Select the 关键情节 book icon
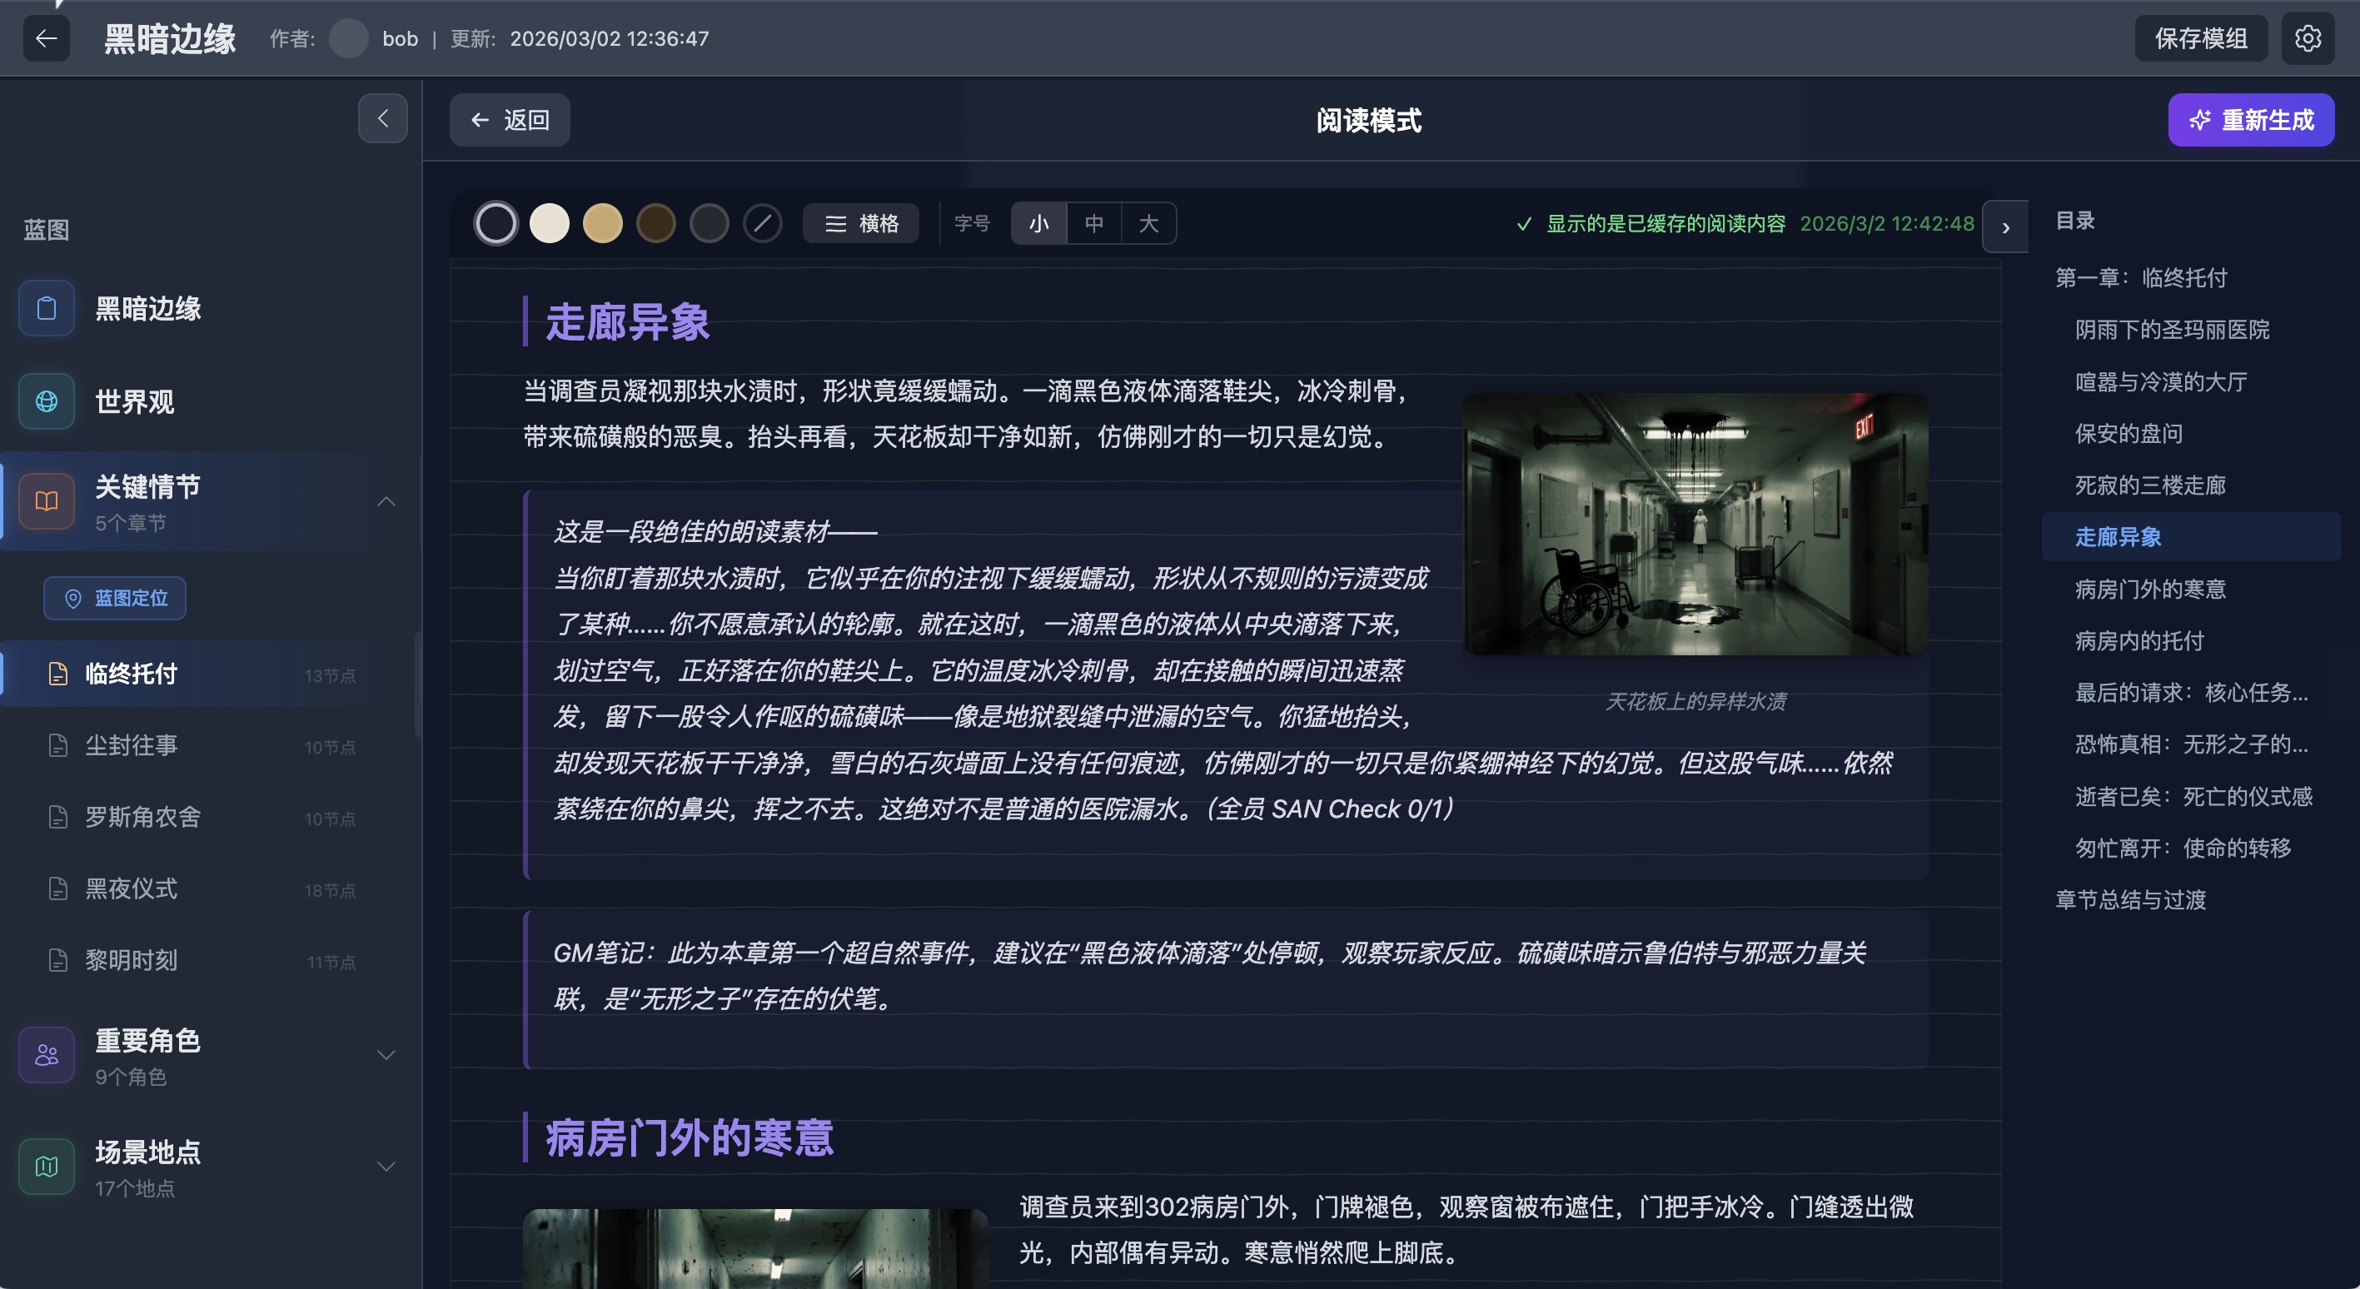This screenshot has height=1289, width=2360. [46, 500]
